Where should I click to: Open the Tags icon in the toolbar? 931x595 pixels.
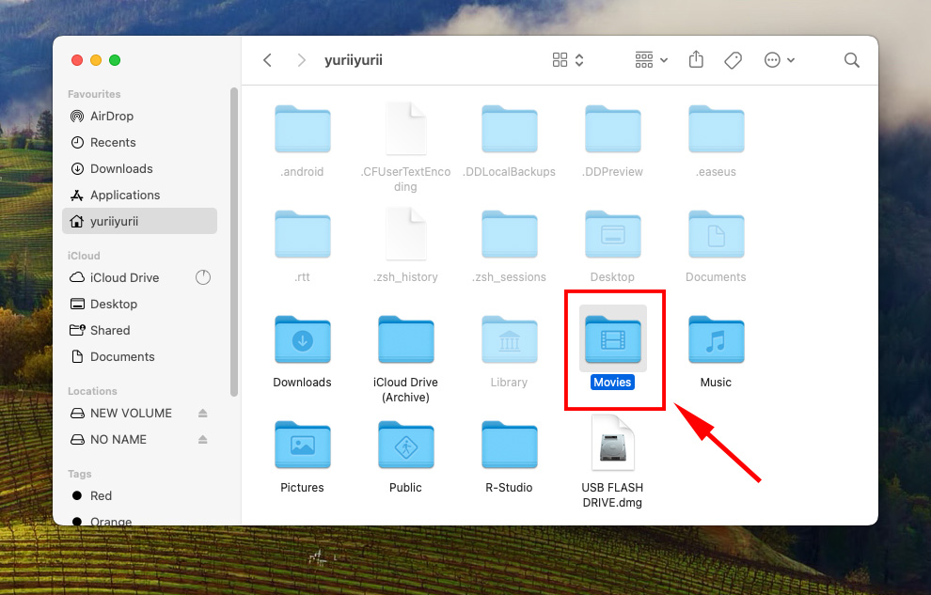(733, 59)
